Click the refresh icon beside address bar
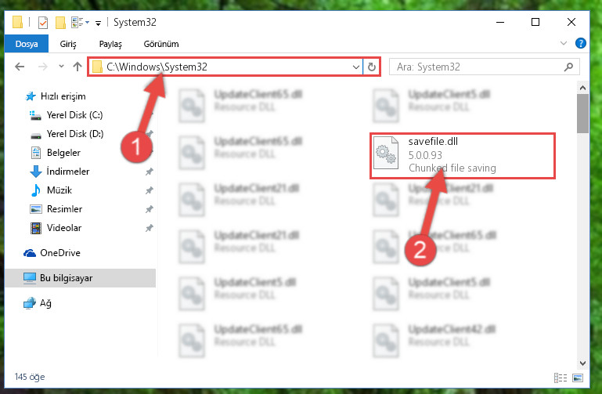This screenshot has width=602, height=394. [371, 67]
